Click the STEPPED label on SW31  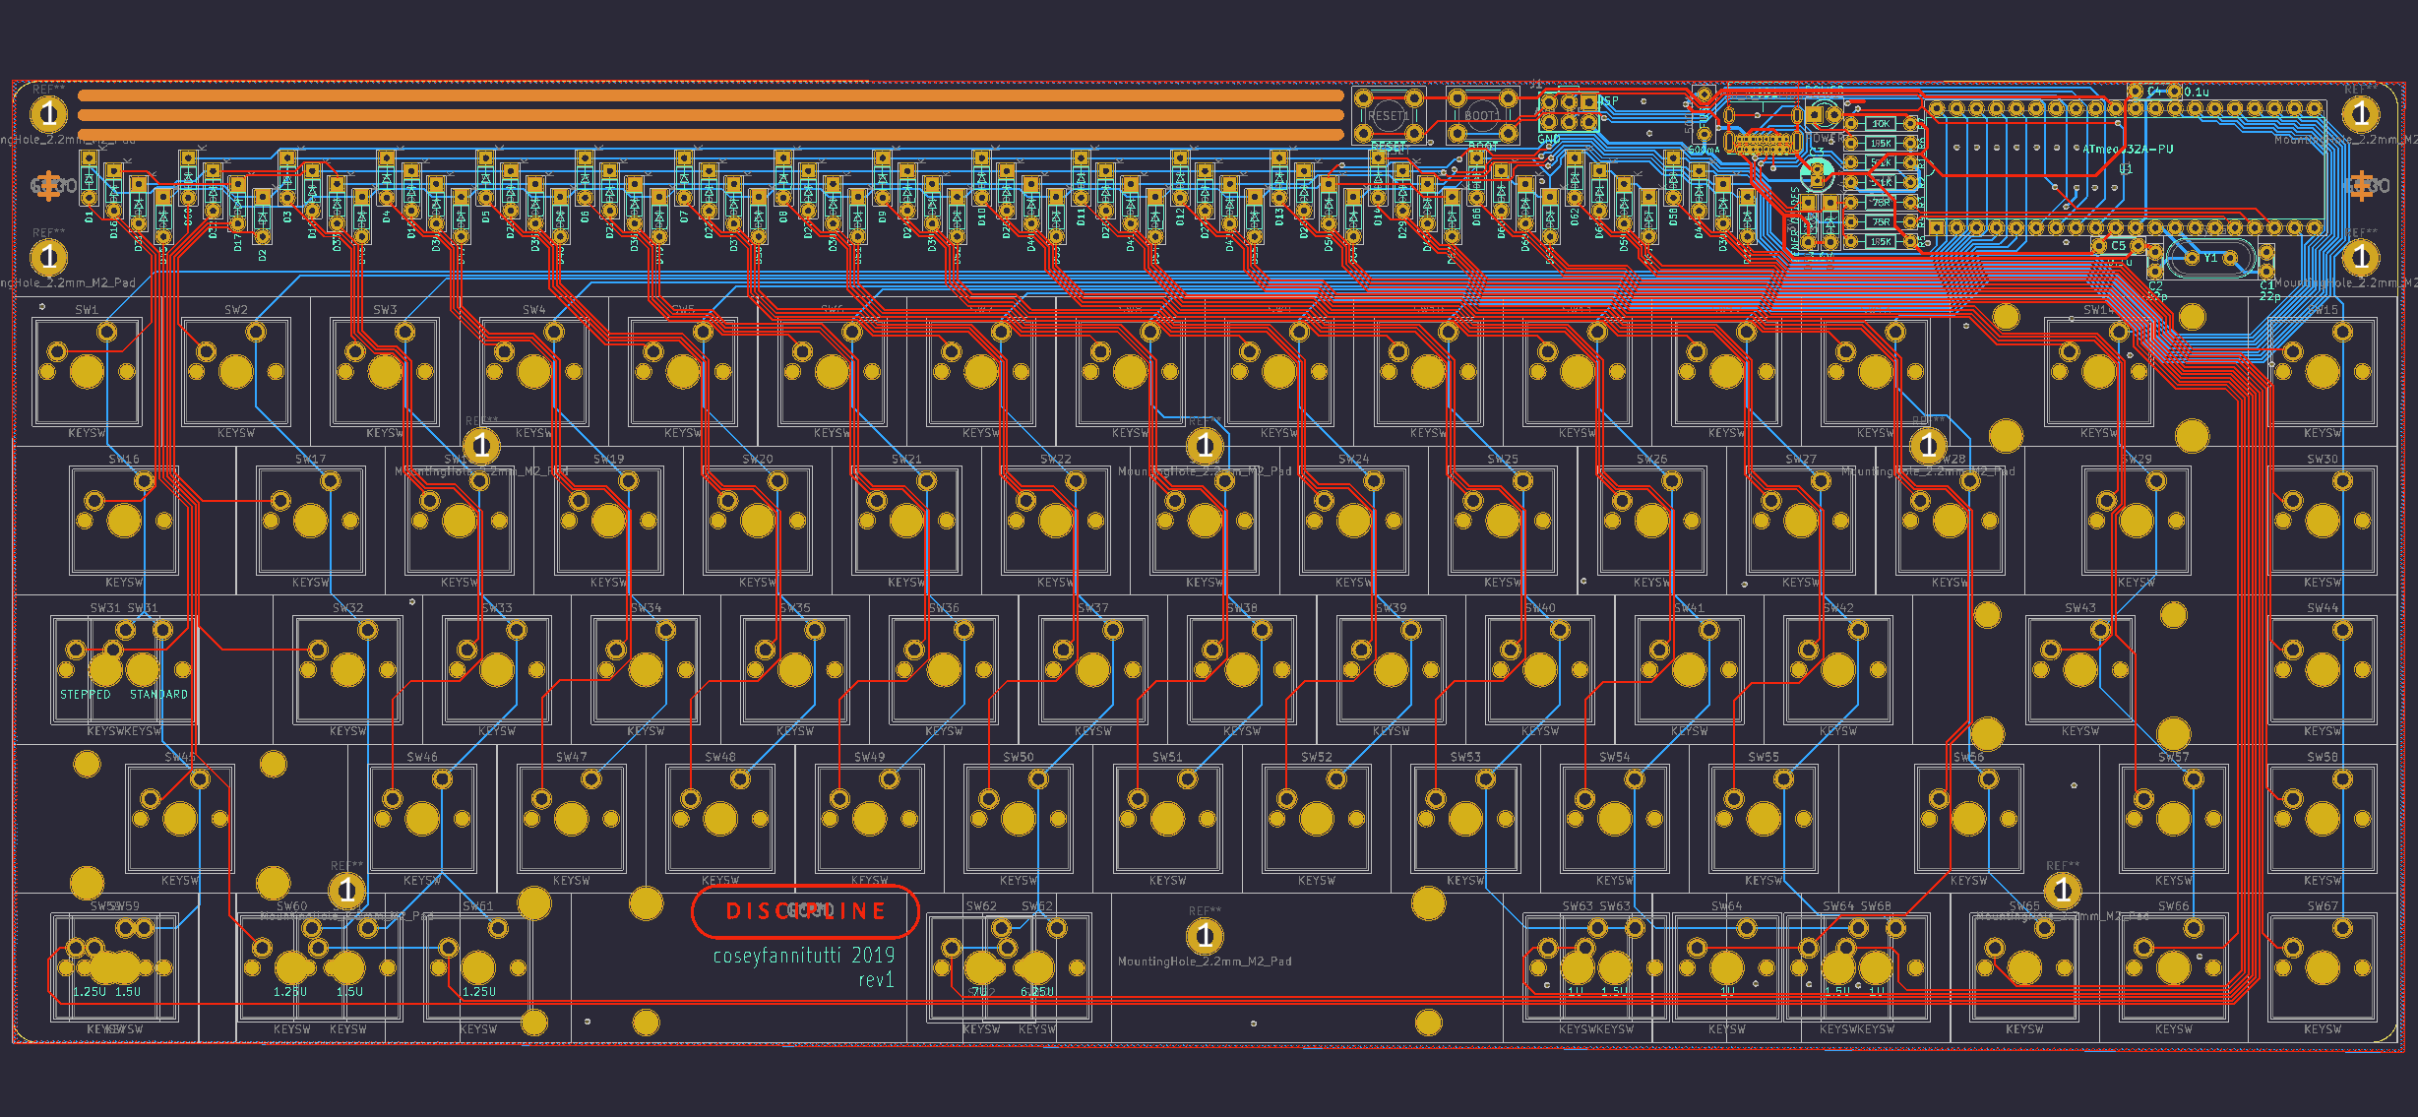[85, 695]
